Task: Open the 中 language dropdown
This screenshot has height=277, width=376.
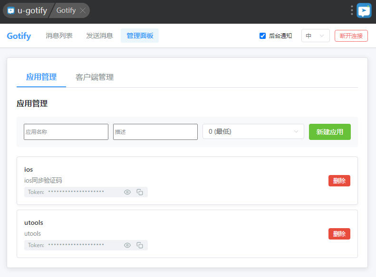Action: (315, 36)
